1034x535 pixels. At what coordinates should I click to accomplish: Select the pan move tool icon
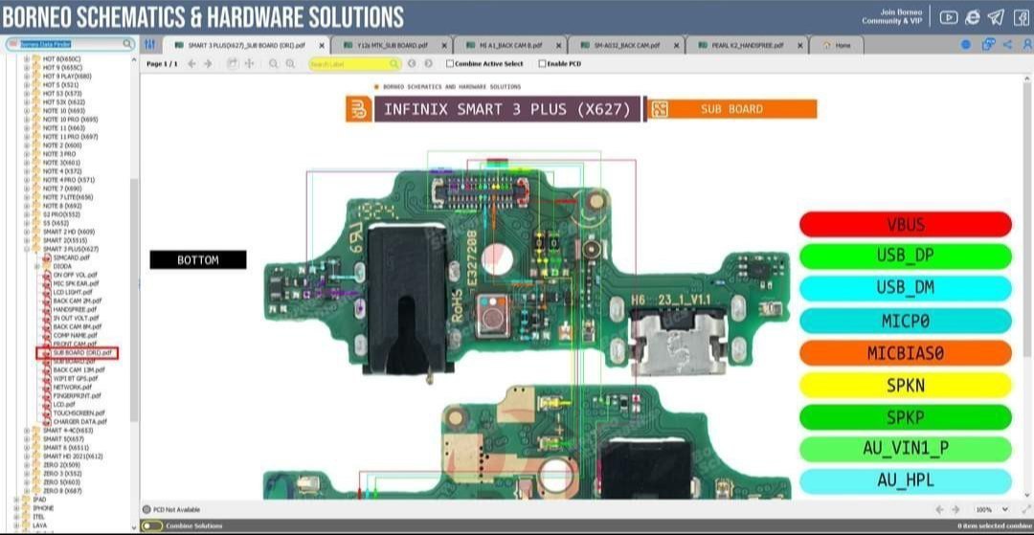pyautogui.click(x=249, y=64)
